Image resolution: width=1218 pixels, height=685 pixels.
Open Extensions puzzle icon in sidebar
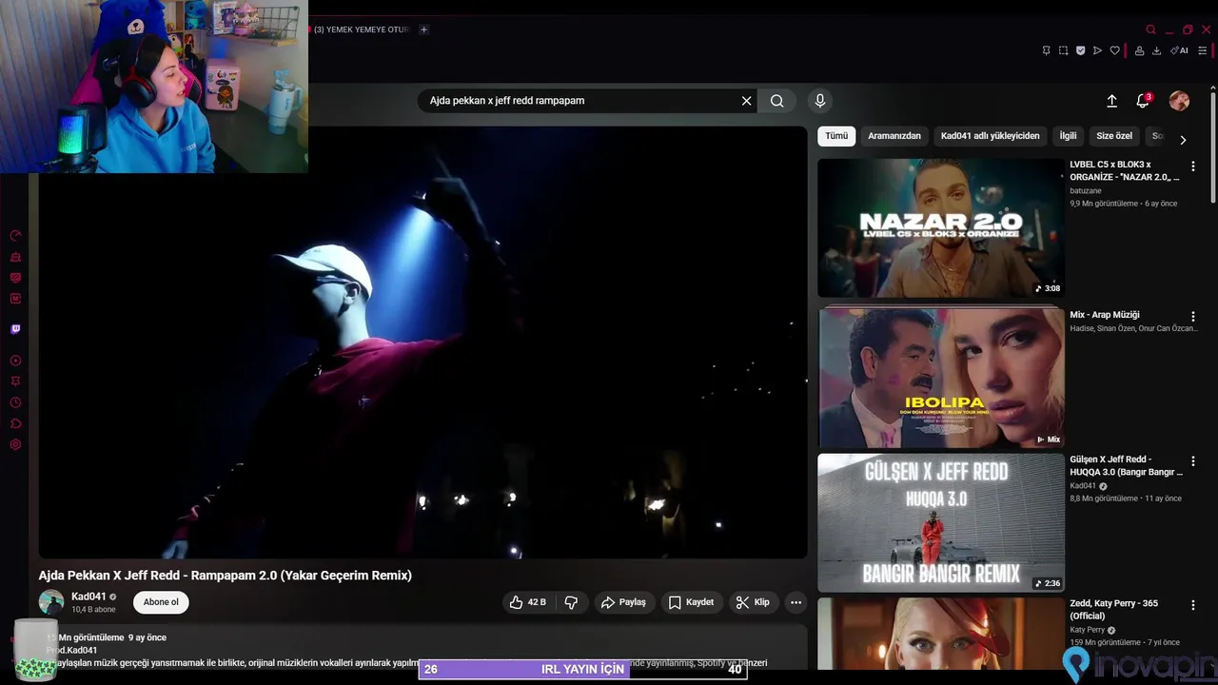(15, 423)
